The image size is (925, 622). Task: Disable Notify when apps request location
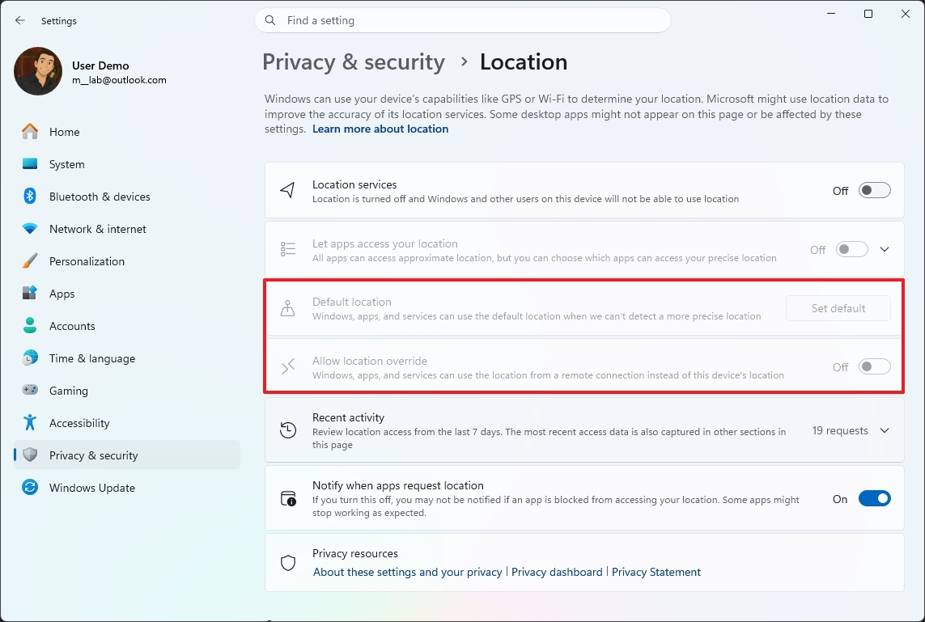874,498
